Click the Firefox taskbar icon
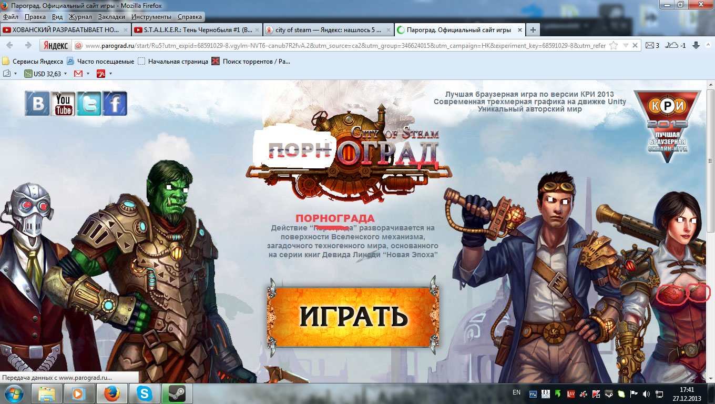The width and height of the screenshot is (715, 404). [112, 393]
